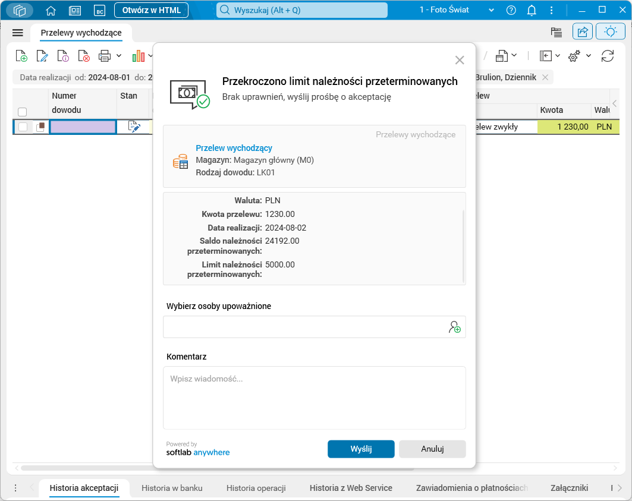Click the Anuluj button
Viewport: 632px width, 501px height.
(432, 449)
